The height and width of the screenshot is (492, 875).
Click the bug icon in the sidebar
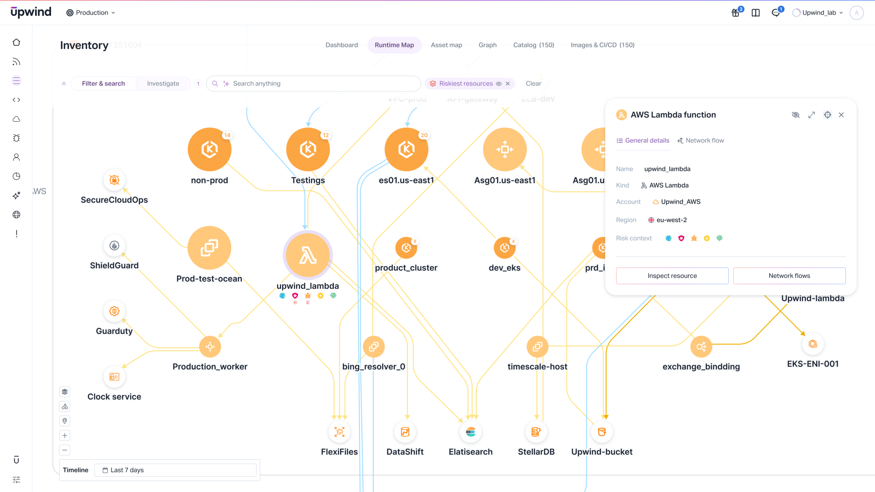tap(16, 138)
